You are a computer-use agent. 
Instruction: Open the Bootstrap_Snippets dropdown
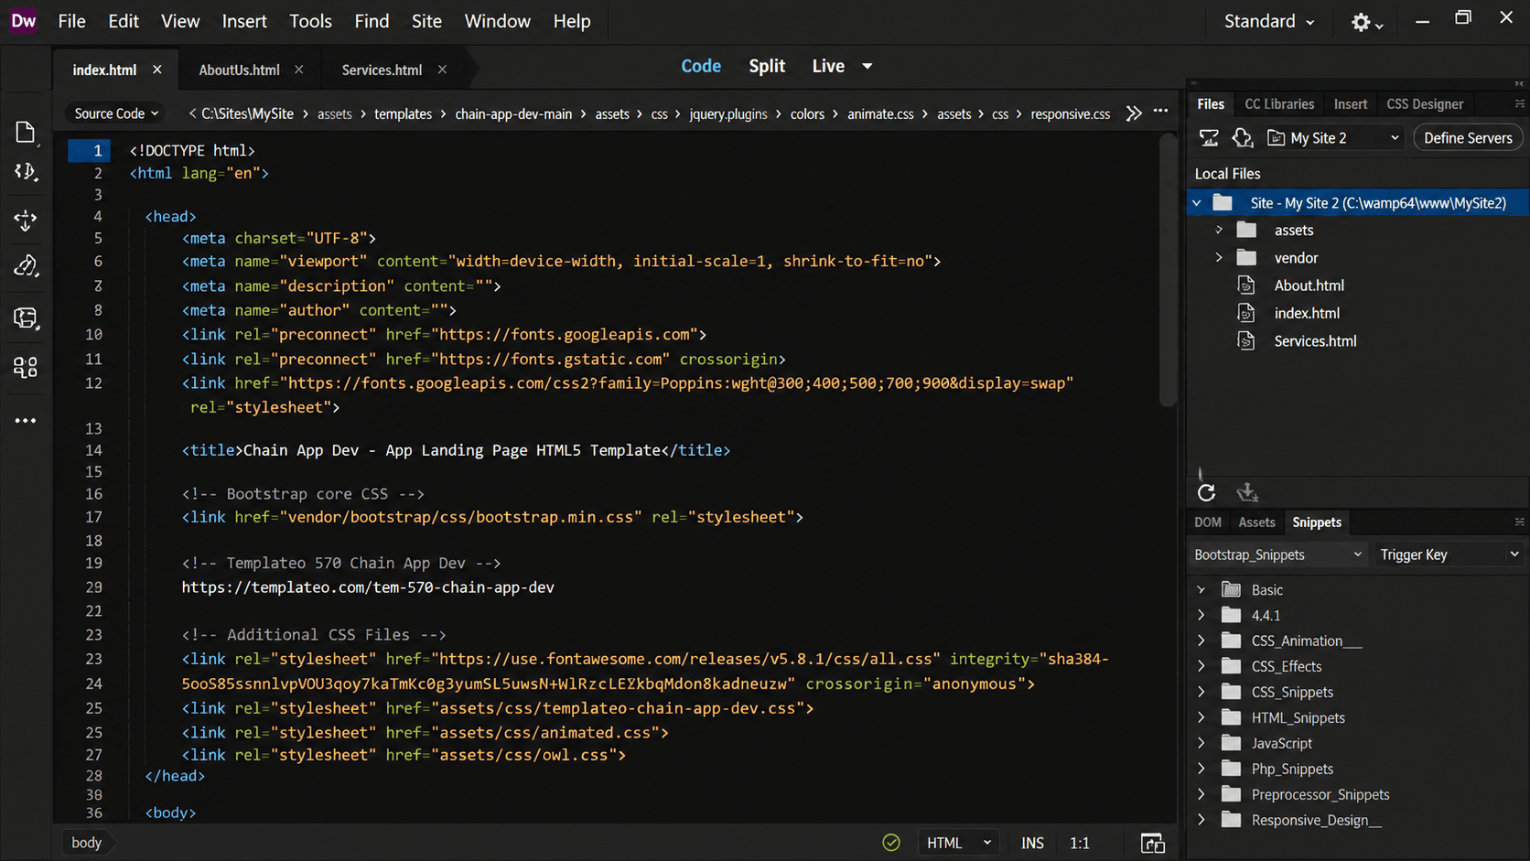(x=1278, y=555)
